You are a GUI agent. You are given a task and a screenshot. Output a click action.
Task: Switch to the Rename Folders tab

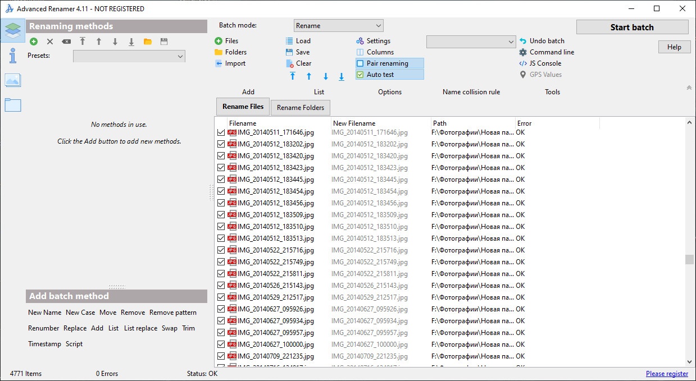point(301,108)
